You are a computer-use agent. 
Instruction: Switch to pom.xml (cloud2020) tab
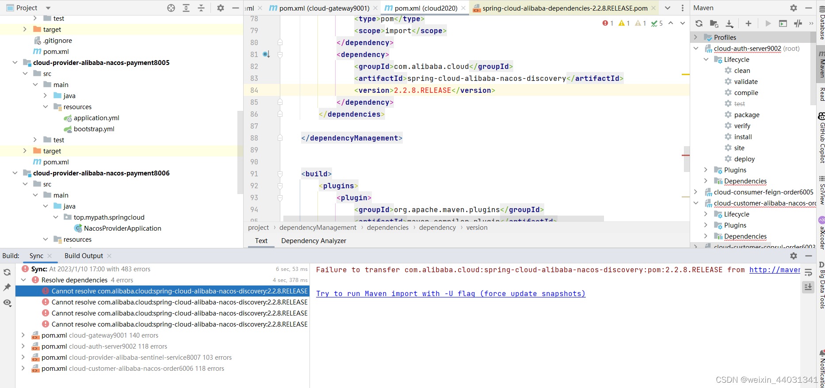tap(426, 8)
